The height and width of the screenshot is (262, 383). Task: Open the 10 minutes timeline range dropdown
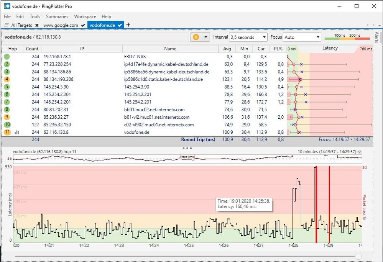click(360, 151)
